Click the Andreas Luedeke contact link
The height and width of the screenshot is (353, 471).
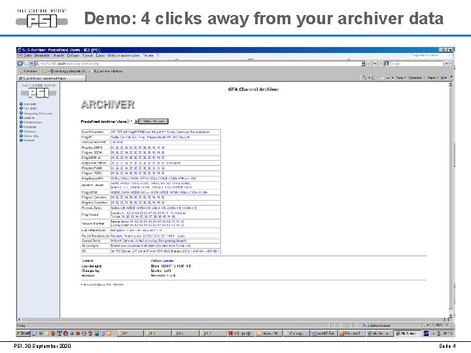[162, 261]
